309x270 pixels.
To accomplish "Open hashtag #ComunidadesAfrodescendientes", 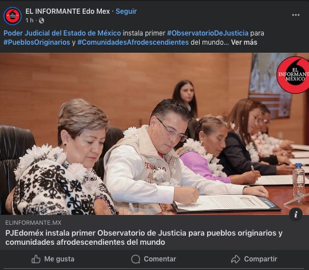I will point(133,42).
